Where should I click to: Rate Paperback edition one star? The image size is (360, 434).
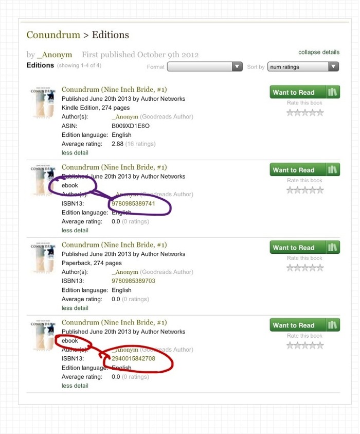(x=290, y=268)
